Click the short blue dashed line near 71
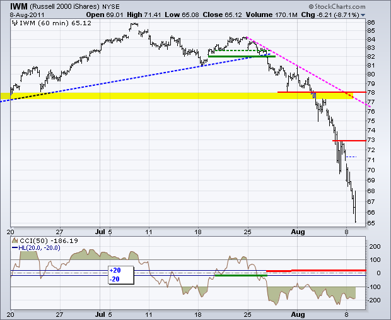 click(351, 157)
